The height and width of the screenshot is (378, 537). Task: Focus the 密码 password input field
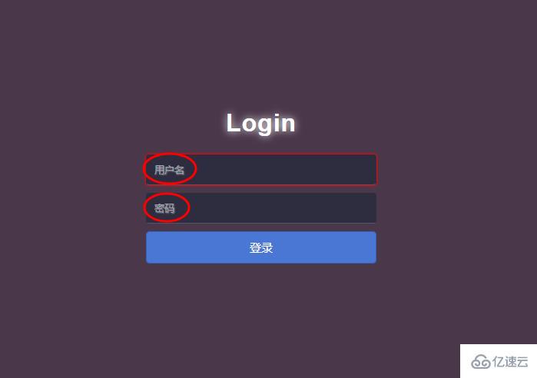pos(261,208)
